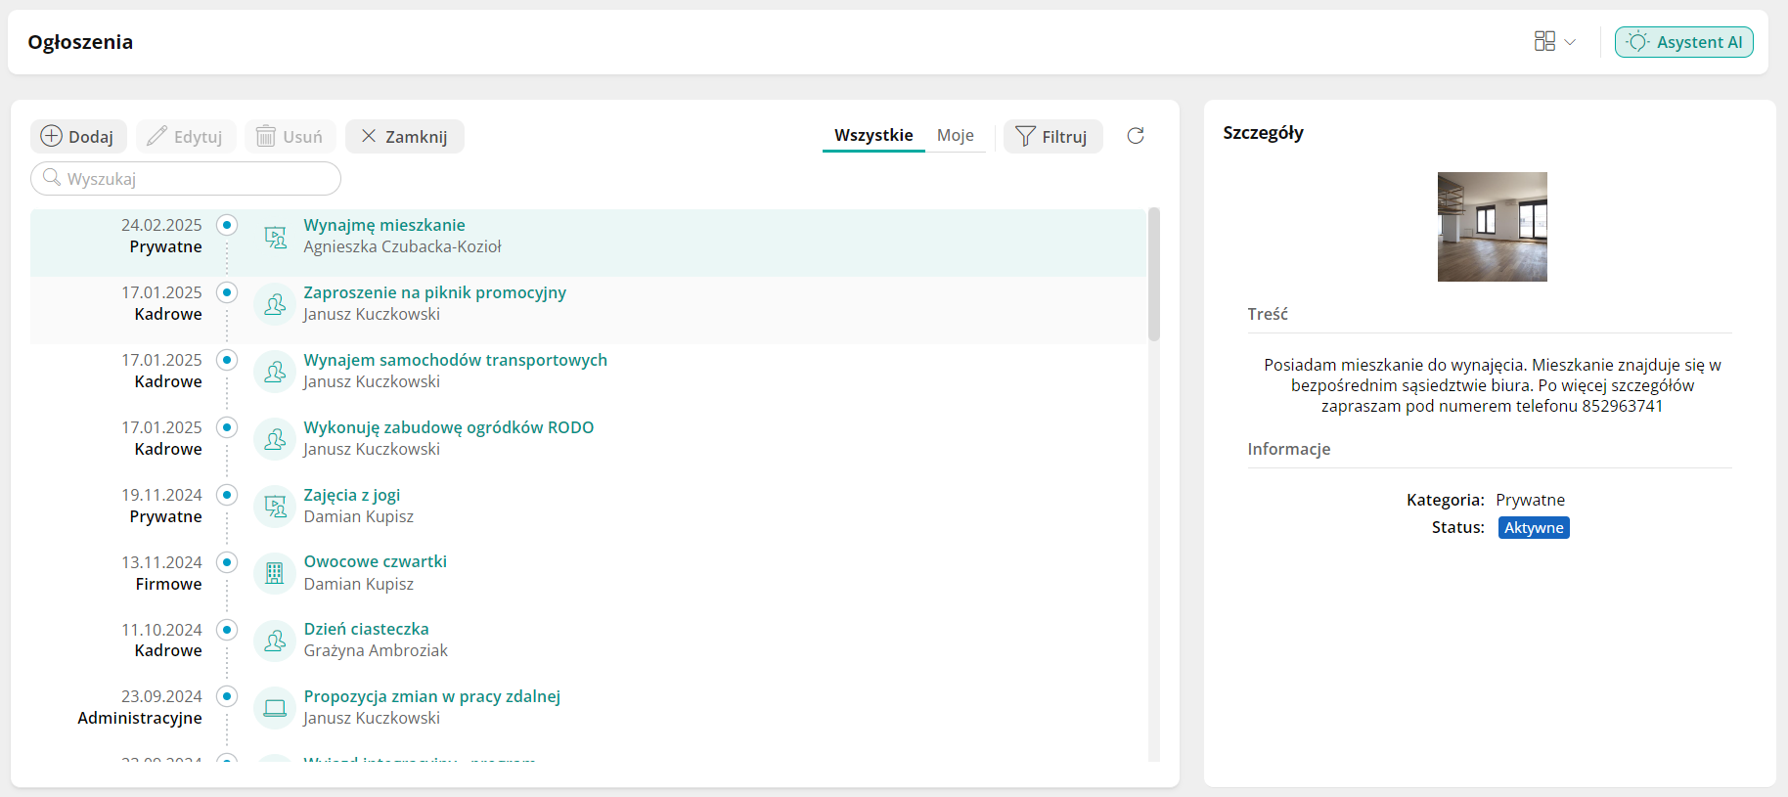This screenshot has width=1788, height=797.
Task: Click the apartment photo thumbnail
Action: tap(1492, 227)
